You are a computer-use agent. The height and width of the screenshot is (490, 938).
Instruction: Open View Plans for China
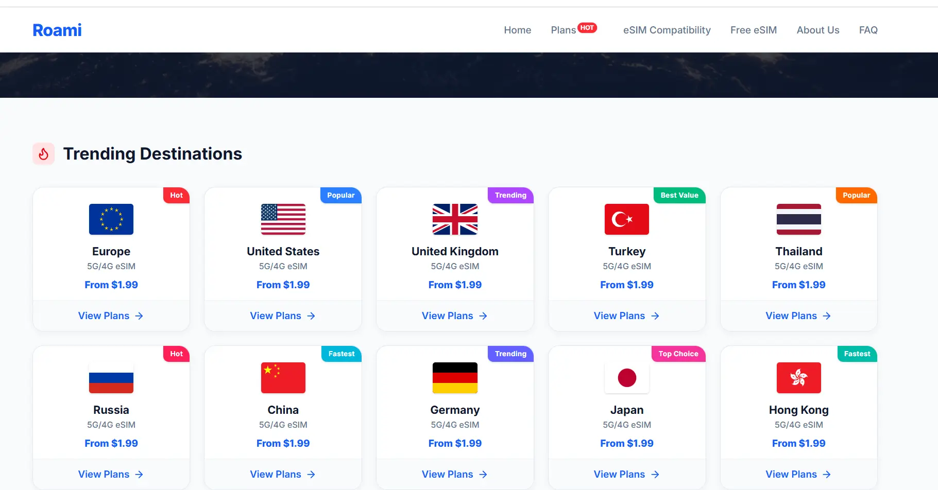282,475
